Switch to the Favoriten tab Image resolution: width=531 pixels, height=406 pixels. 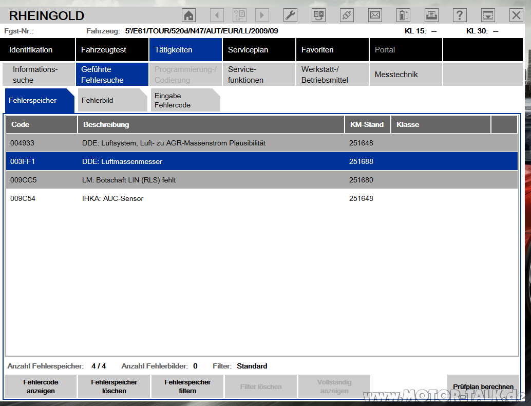(333, 50)
